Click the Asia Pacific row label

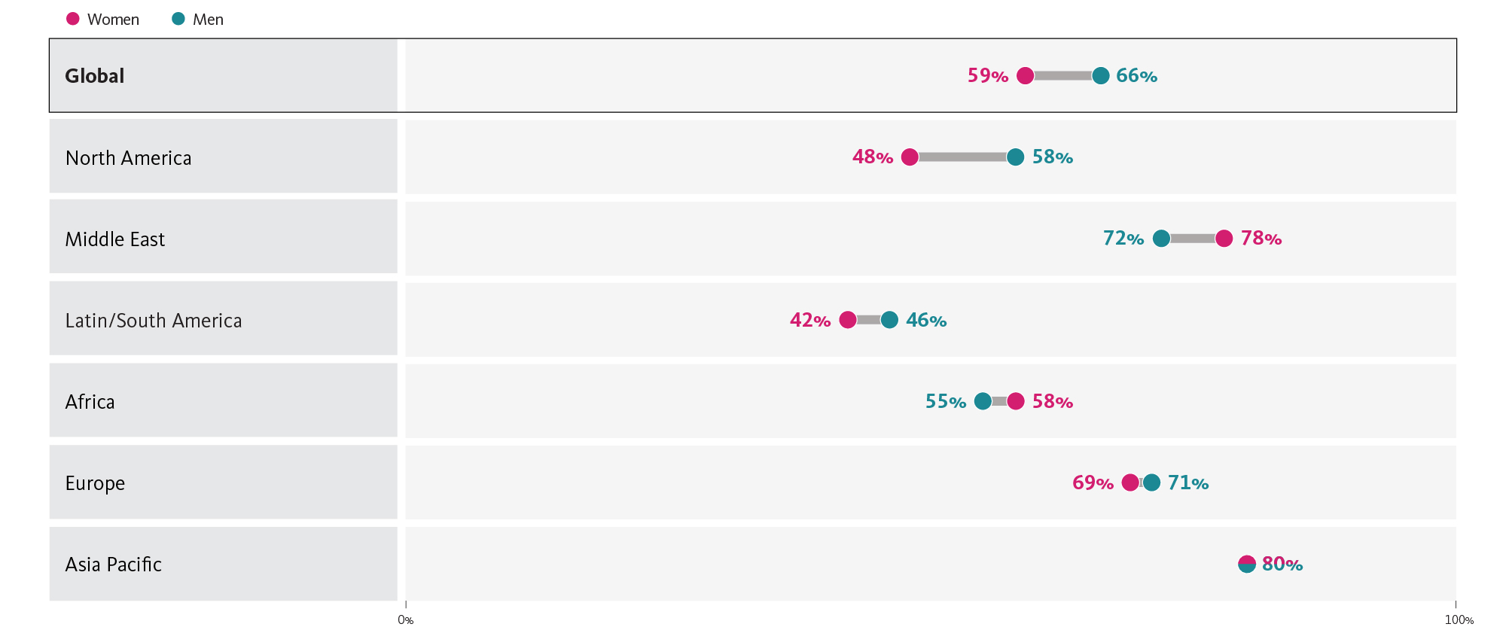tap(114, 565)
